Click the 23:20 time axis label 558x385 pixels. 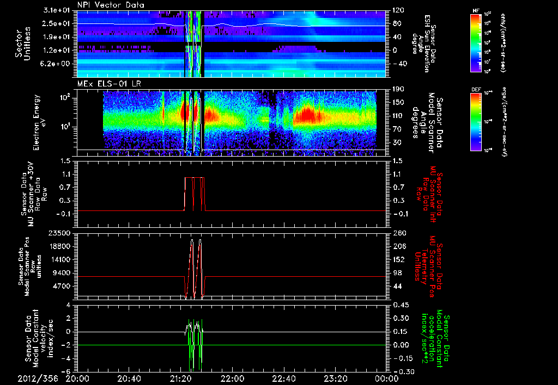(335, 379)
